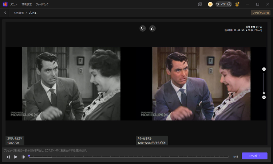Click the AI色調整 breadcrumb link
The image size is (273, 164).
[19, 13]
